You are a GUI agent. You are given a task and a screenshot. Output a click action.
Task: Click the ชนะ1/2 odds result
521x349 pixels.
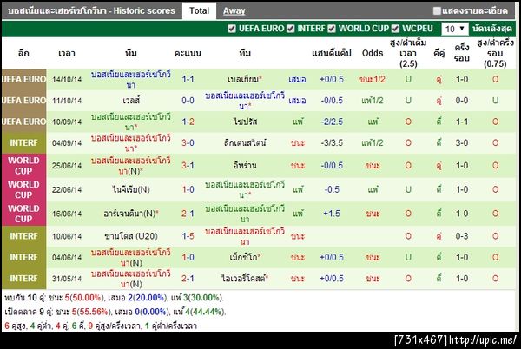tap(373, 79)
